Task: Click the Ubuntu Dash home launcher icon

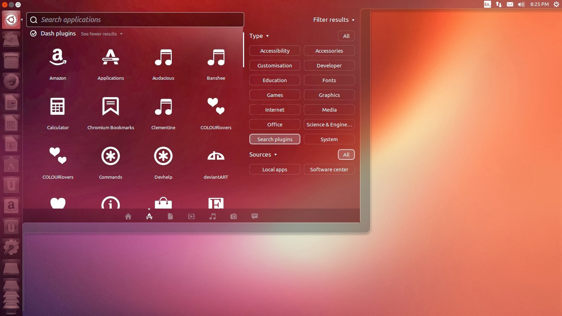Action: click(x=11, y=20)
